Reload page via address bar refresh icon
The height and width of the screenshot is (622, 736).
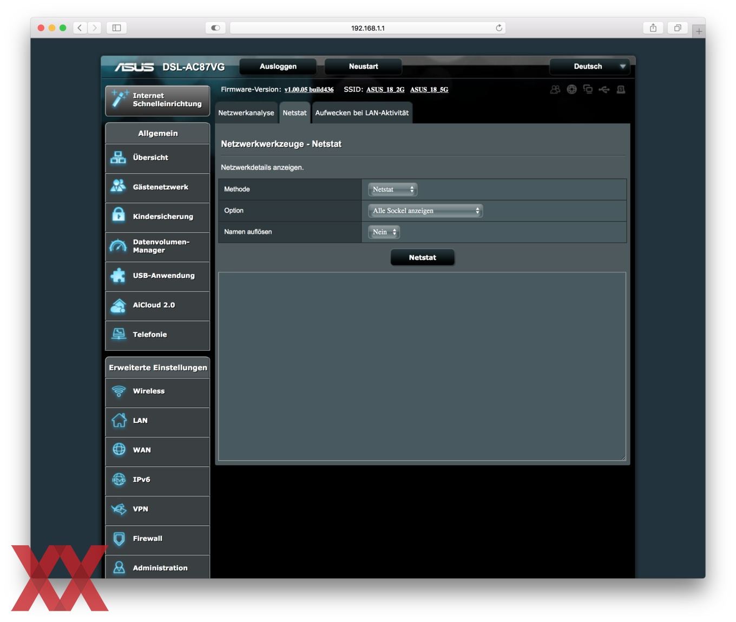[498, 28]
